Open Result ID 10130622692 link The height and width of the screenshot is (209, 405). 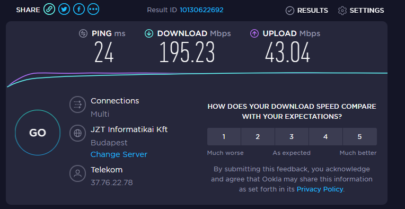[201, 10]
